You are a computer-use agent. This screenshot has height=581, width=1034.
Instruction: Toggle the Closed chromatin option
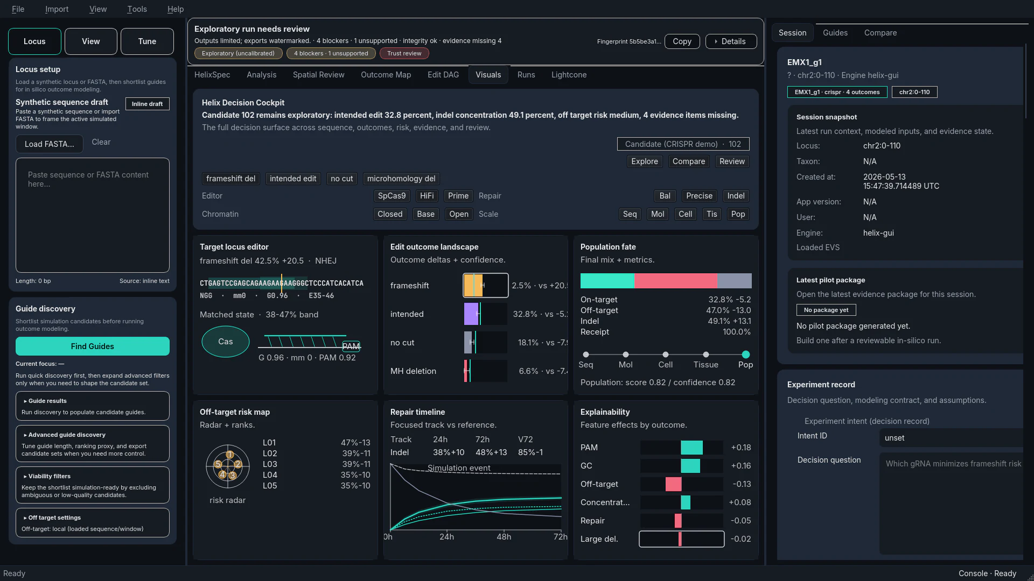[390, 214]
